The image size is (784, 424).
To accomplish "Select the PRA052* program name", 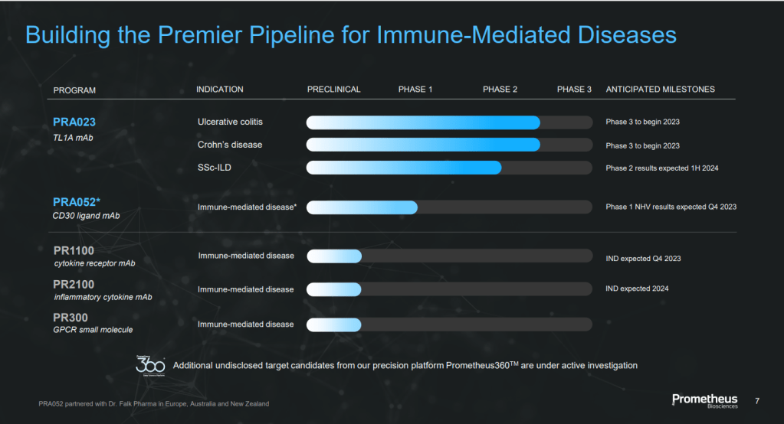I will pos(77,202).
